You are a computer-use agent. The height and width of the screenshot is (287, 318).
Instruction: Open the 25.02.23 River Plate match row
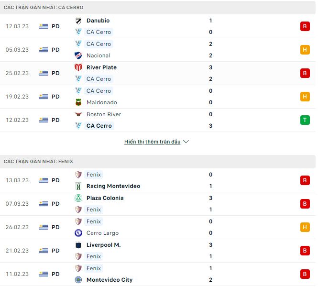(x=158, y=73)
